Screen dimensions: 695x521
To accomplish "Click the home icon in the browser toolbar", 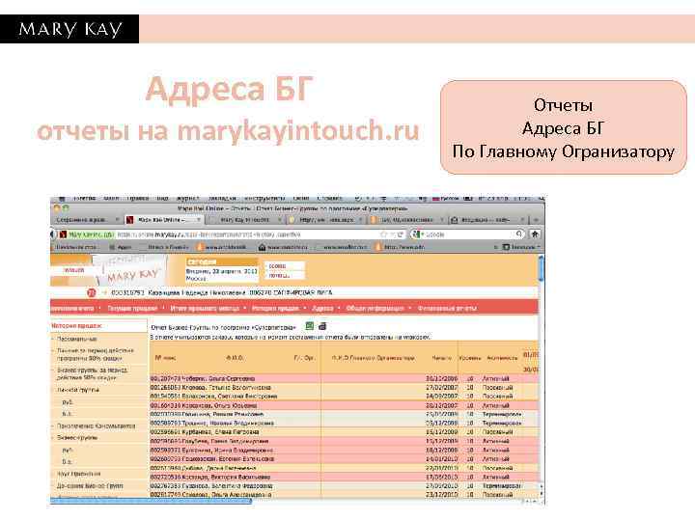I will [x=535, y=233].
